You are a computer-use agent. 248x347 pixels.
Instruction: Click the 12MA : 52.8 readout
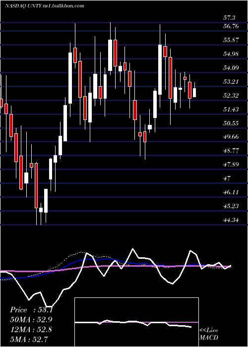point(31,330)
